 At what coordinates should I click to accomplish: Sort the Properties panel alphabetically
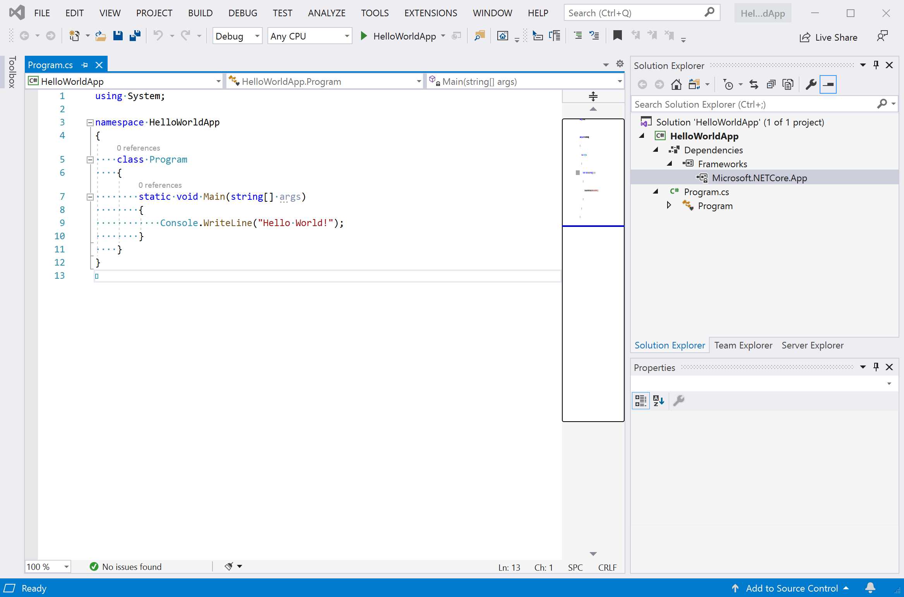click(x=658, y=401)
